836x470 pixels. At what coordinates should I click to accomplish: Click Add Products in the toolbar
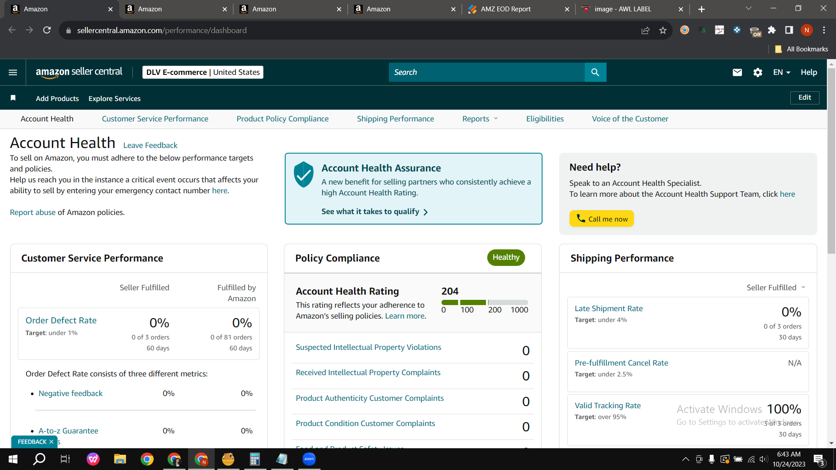pos(57,98)
